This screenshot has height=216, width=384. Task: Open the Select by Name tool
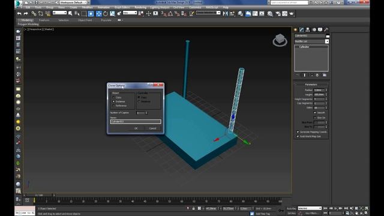(77, 13)
